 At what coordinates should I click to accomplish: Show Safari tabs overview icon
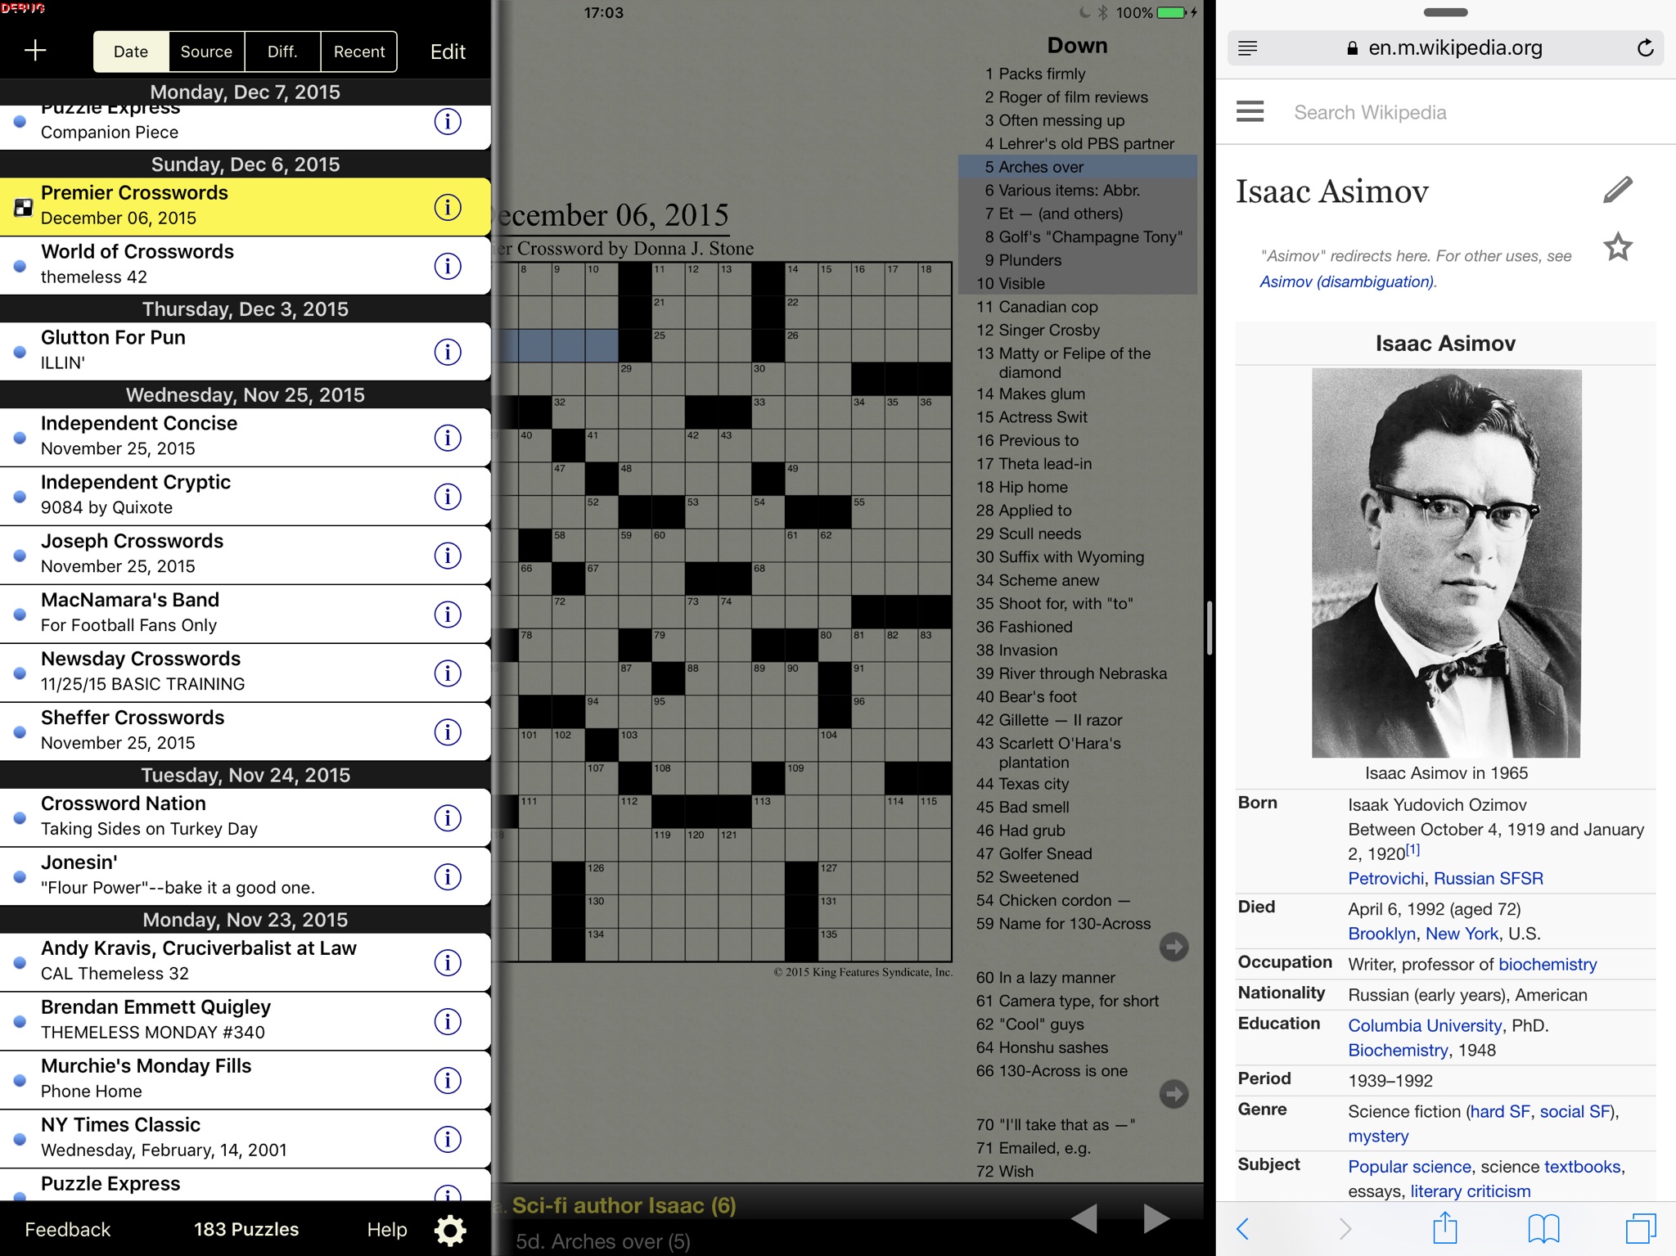pyautogui.click(x=1640, y=1228)
